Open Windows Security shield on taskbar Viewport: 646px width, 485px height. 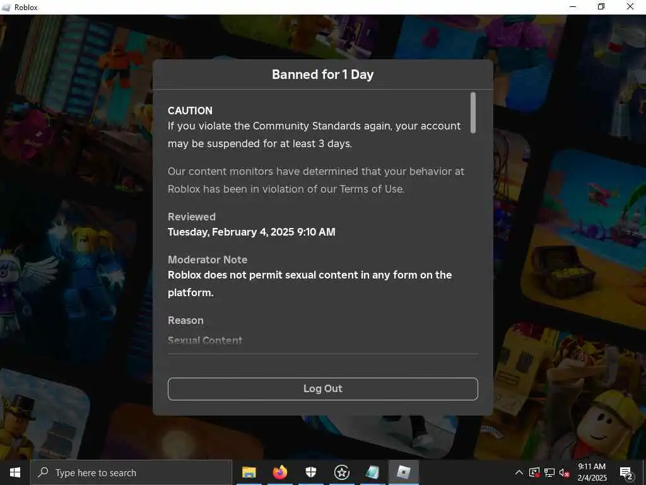310,472
